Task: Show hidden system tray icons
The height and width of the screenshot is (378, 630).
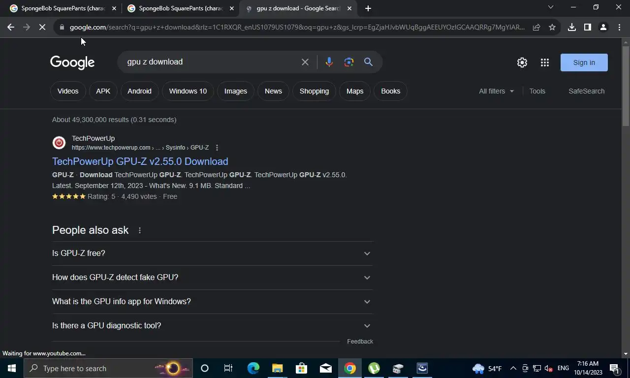Action: [x=513, y=368]
